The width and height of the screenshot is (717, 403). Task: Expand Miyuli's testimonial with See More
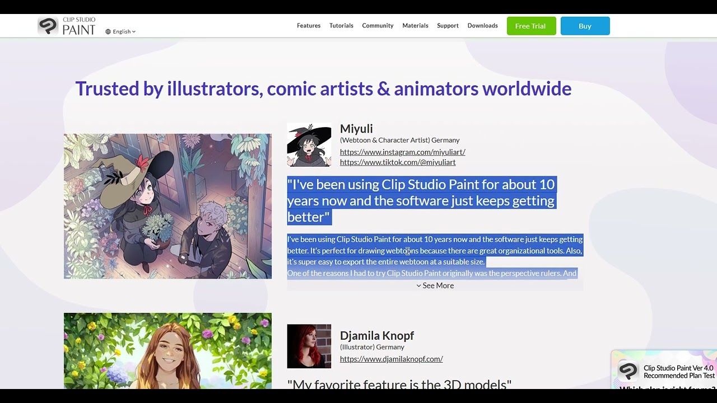coord(435,285)
